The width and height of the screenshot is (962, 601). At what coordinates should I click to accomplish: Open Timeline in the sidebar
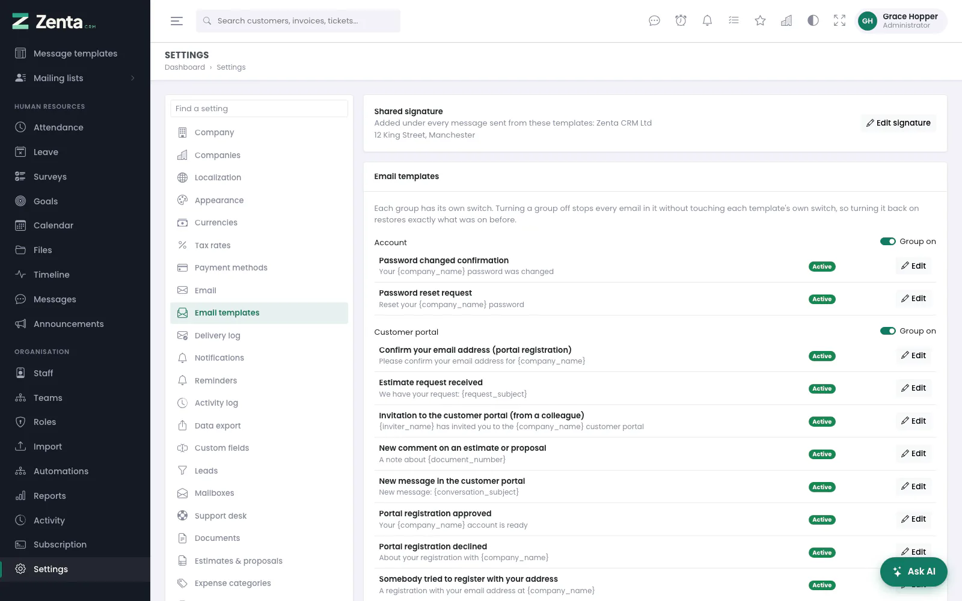point(75,275)
